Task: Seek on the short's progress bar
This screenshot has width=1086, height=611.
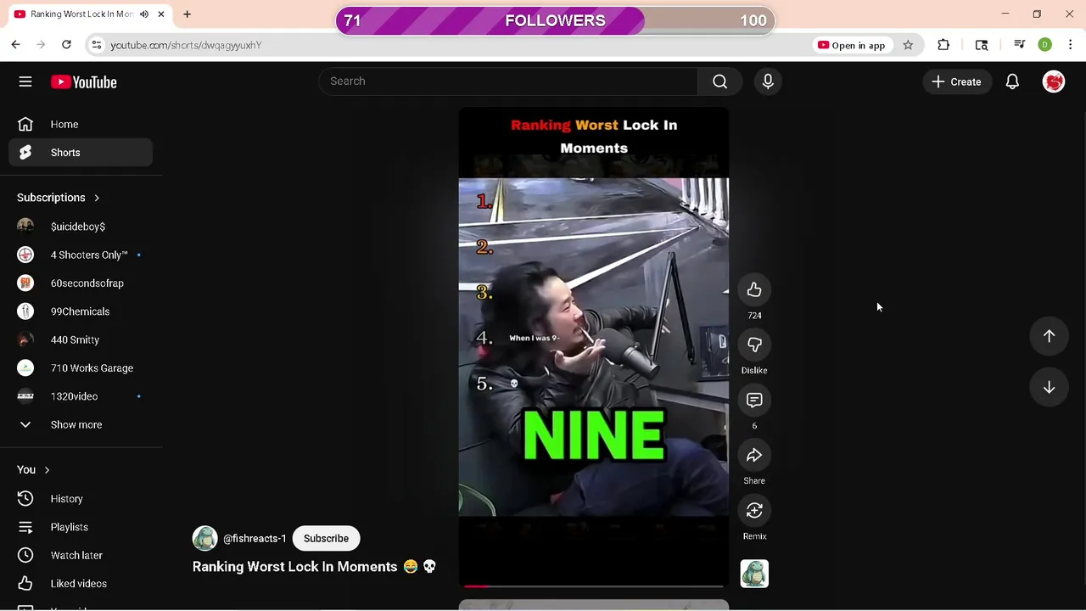Action: [594, 586]
